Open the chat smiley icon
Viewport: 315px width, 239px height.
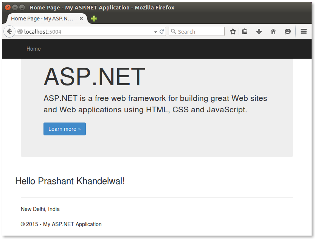point(288,31)
